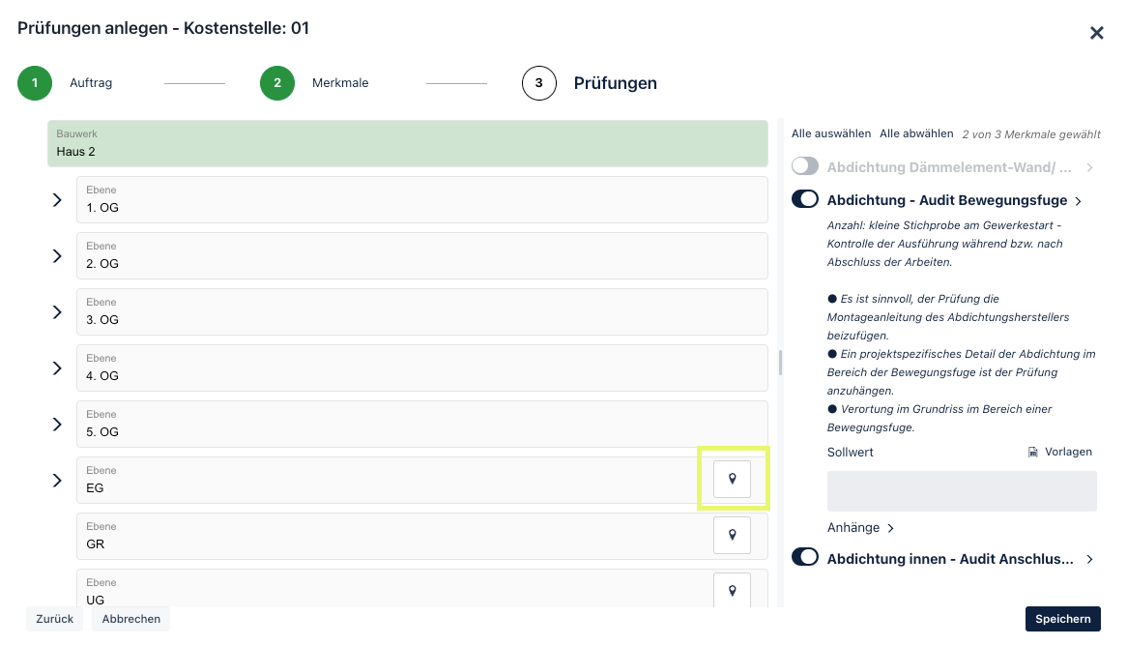Screen dimensions: 1127x646
Task: Enable Abdichtung Dämmelement-Wand toggle
Action: 805,166
